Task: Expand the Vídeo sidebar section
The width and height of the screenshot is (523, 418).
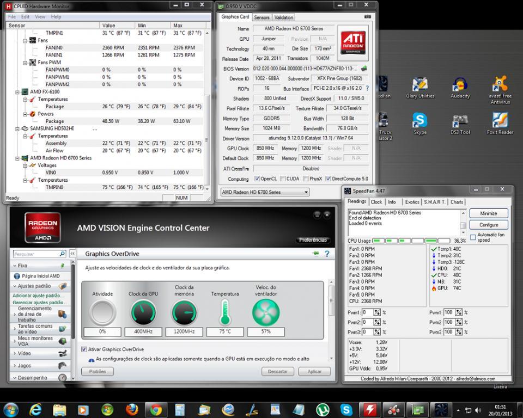Action: pos(15,353)
